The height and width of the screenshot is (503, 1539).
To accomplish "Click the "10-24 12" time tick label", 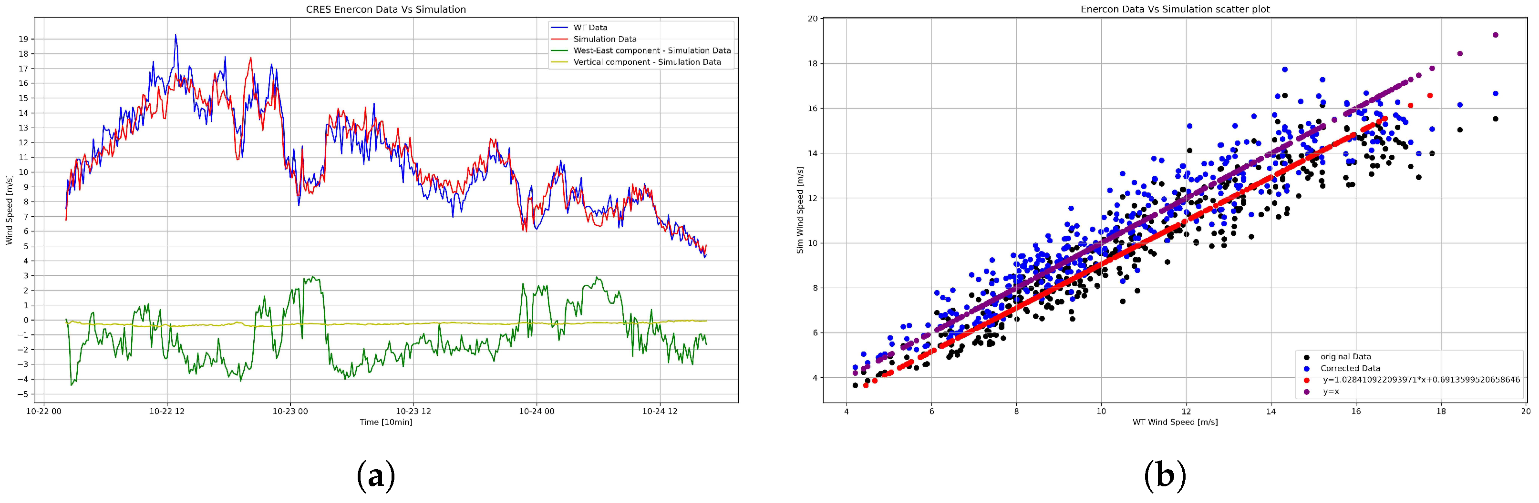I will [x=660, y=411].
